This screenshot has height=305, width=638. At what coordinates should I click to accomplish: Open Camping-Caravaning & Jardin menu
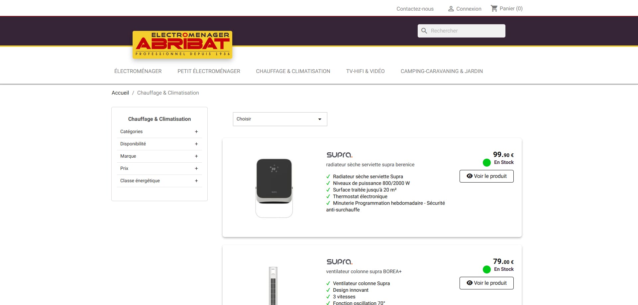(x=442, y=71)
